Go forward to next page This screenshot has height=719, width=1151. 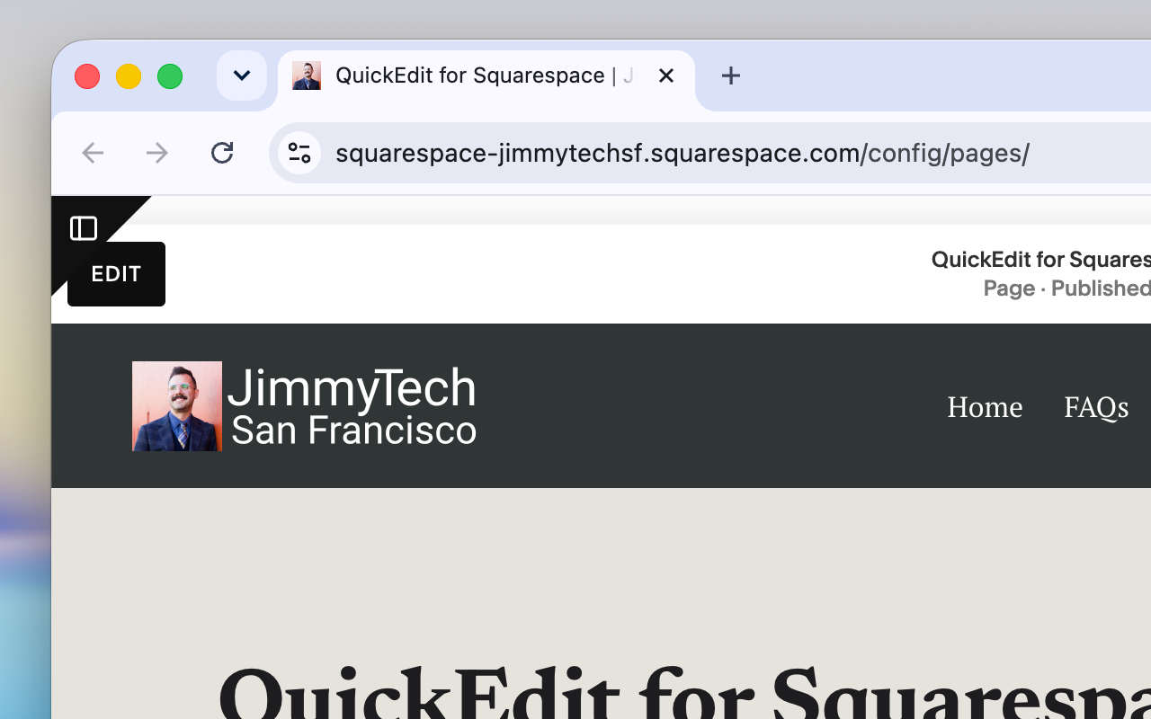click(157, 153)
